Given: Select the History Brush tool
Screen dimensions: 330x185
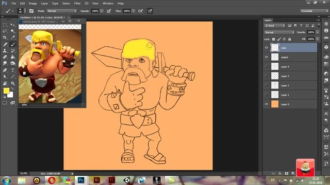Looking at the screenshot, I should tap(13, 50).
